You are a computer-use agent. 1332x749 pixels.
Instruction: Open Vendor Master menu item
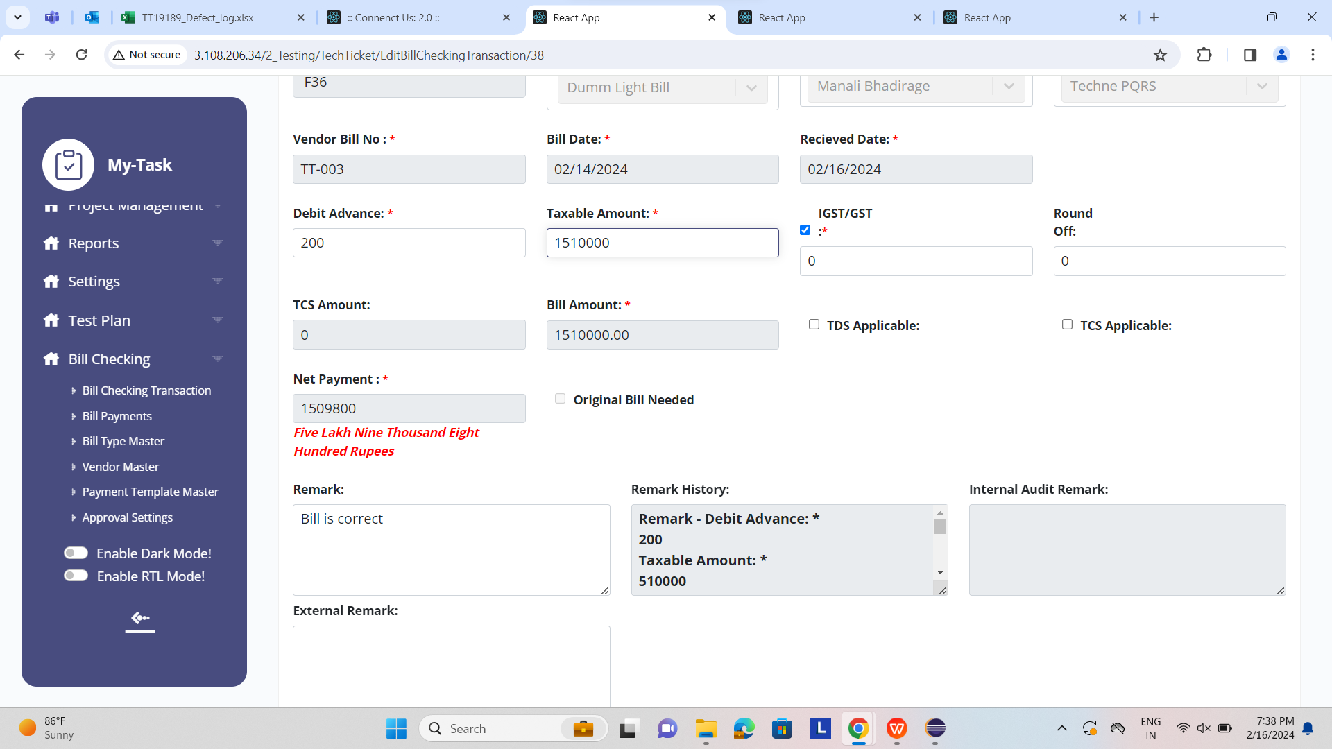point(120,467)
